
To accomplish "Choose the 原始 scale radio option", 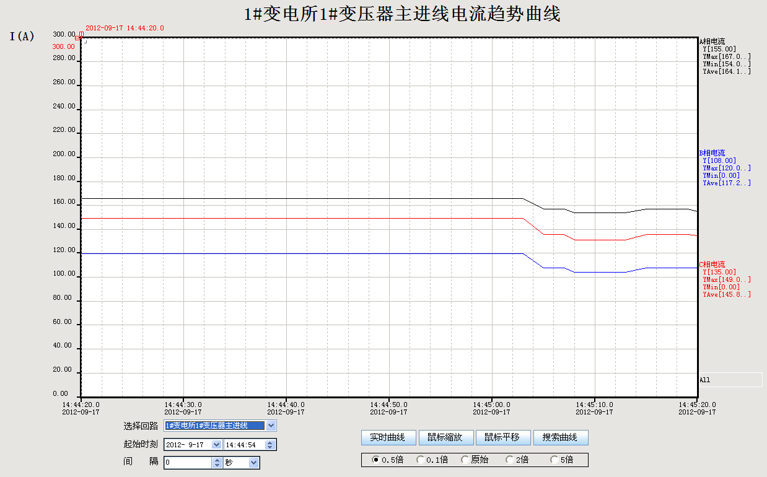I will [x=465, y=460].
